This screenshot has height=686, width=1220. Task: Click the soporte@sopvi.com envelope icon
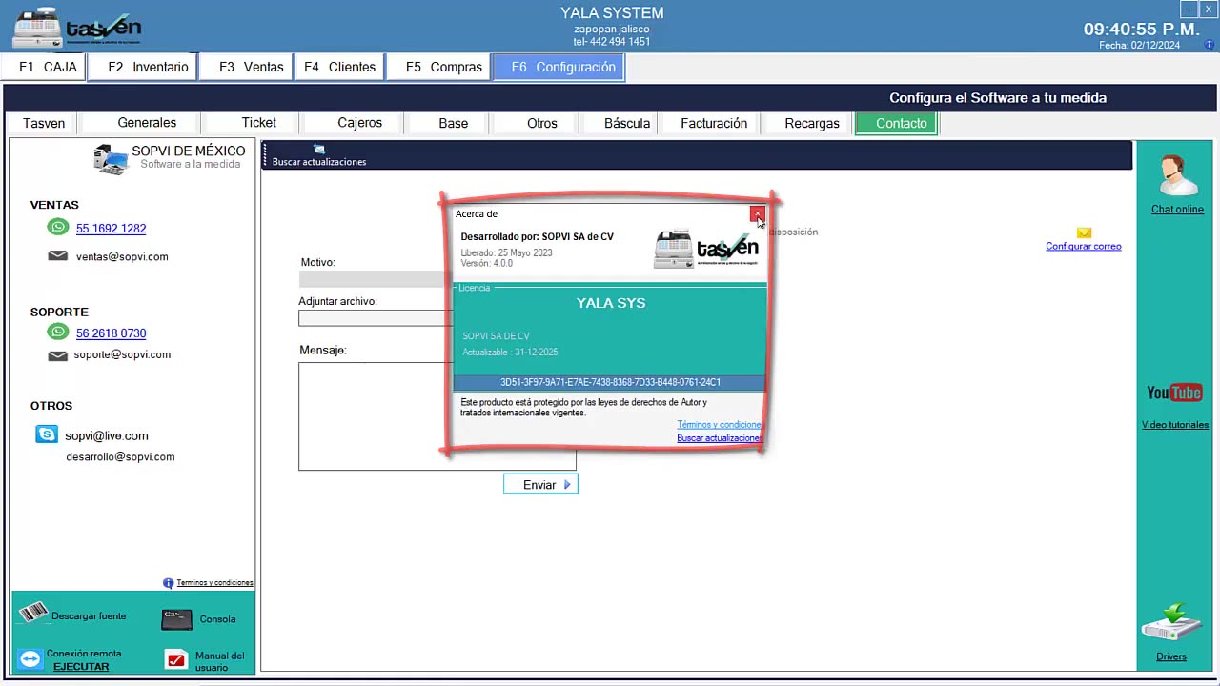pos(58,355)
